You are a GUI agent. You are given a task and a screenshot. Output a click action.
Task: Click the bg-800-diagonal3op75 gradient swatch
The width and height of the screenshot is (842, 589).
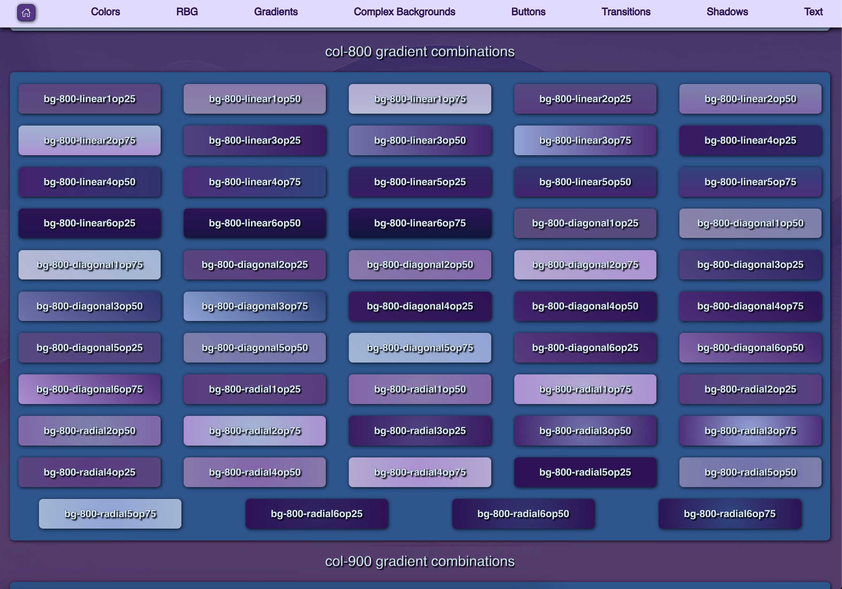(255, 306)
